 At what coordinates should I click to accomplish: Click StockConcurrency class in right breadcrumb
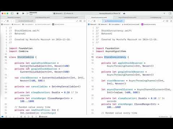148,24
